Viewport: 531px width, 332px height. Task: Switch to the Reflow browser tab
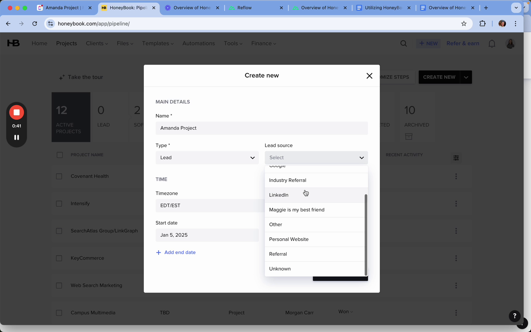[256, 8]
